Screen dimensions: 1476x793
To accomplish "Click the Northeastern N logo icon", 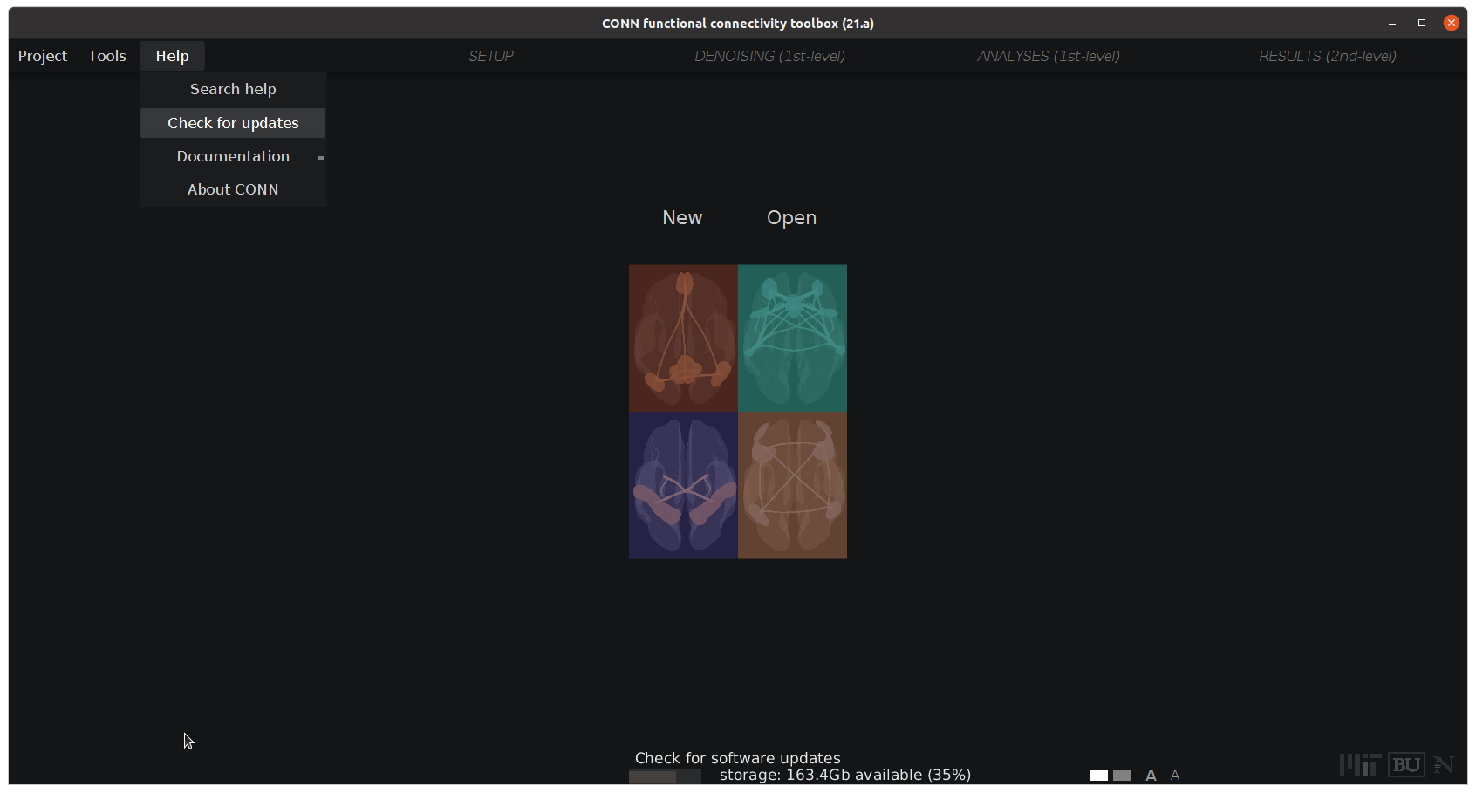I will [x=1444, y=765].
